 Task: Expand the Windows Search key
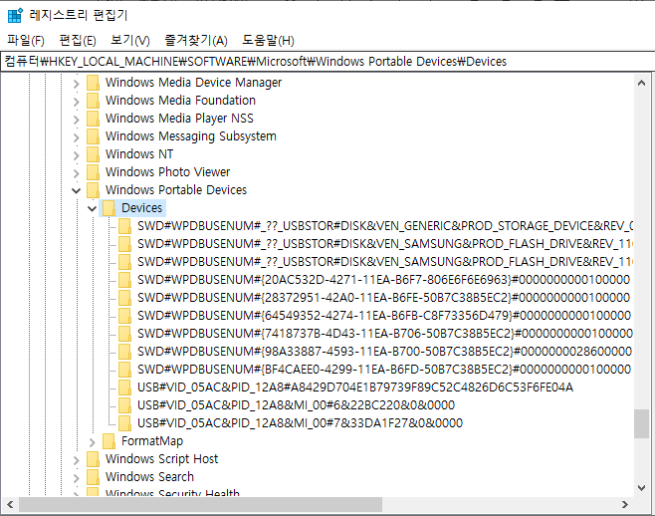click(76, 478)
